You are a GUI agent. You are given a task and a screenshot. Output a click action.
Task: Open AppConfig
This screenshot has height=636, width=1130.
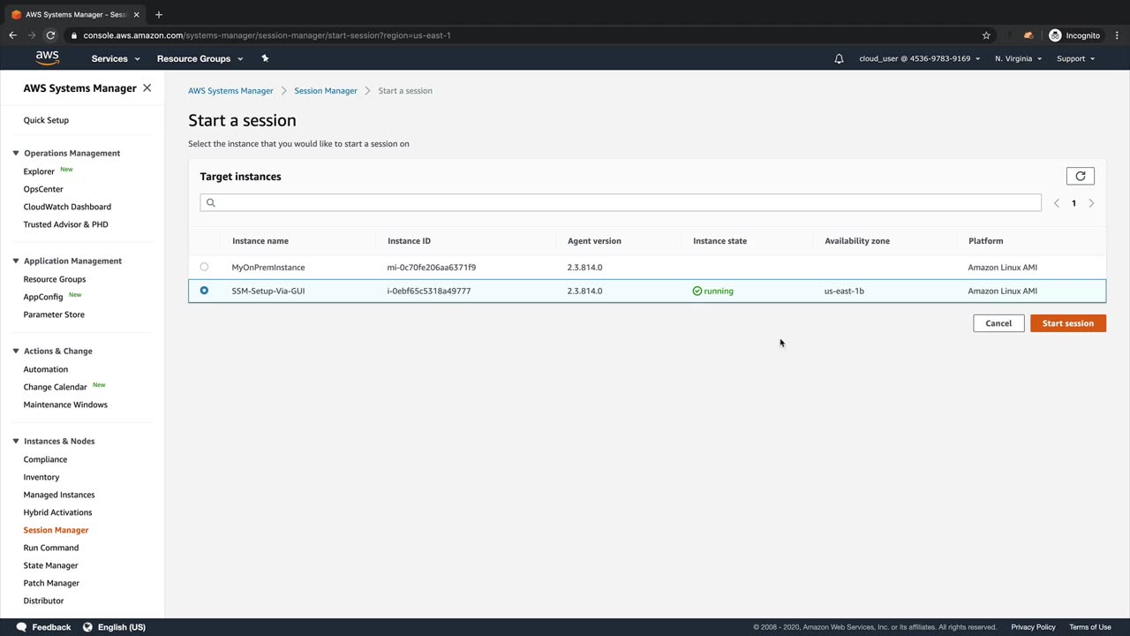[x=43, y=297]
